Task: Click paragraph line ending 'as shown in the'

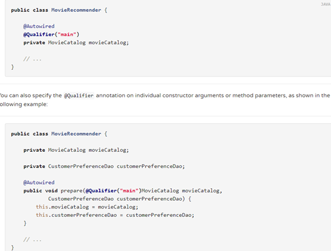Action: tap(165, 96)
